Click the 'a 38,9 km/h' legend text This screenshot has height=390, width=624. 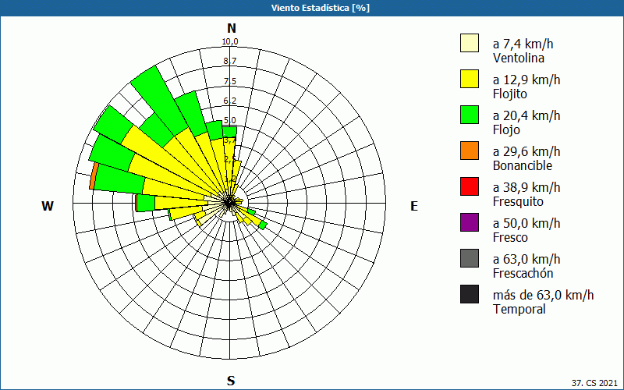tap(526, 187)
